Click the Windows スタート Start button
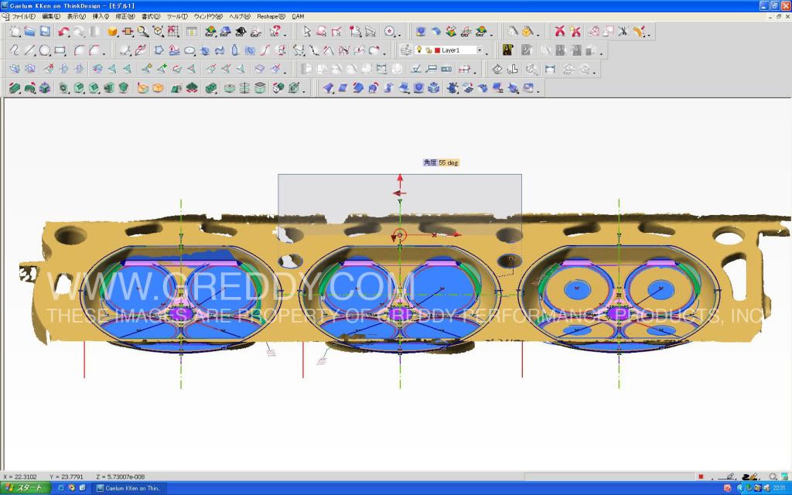 [x=26, y=488]
